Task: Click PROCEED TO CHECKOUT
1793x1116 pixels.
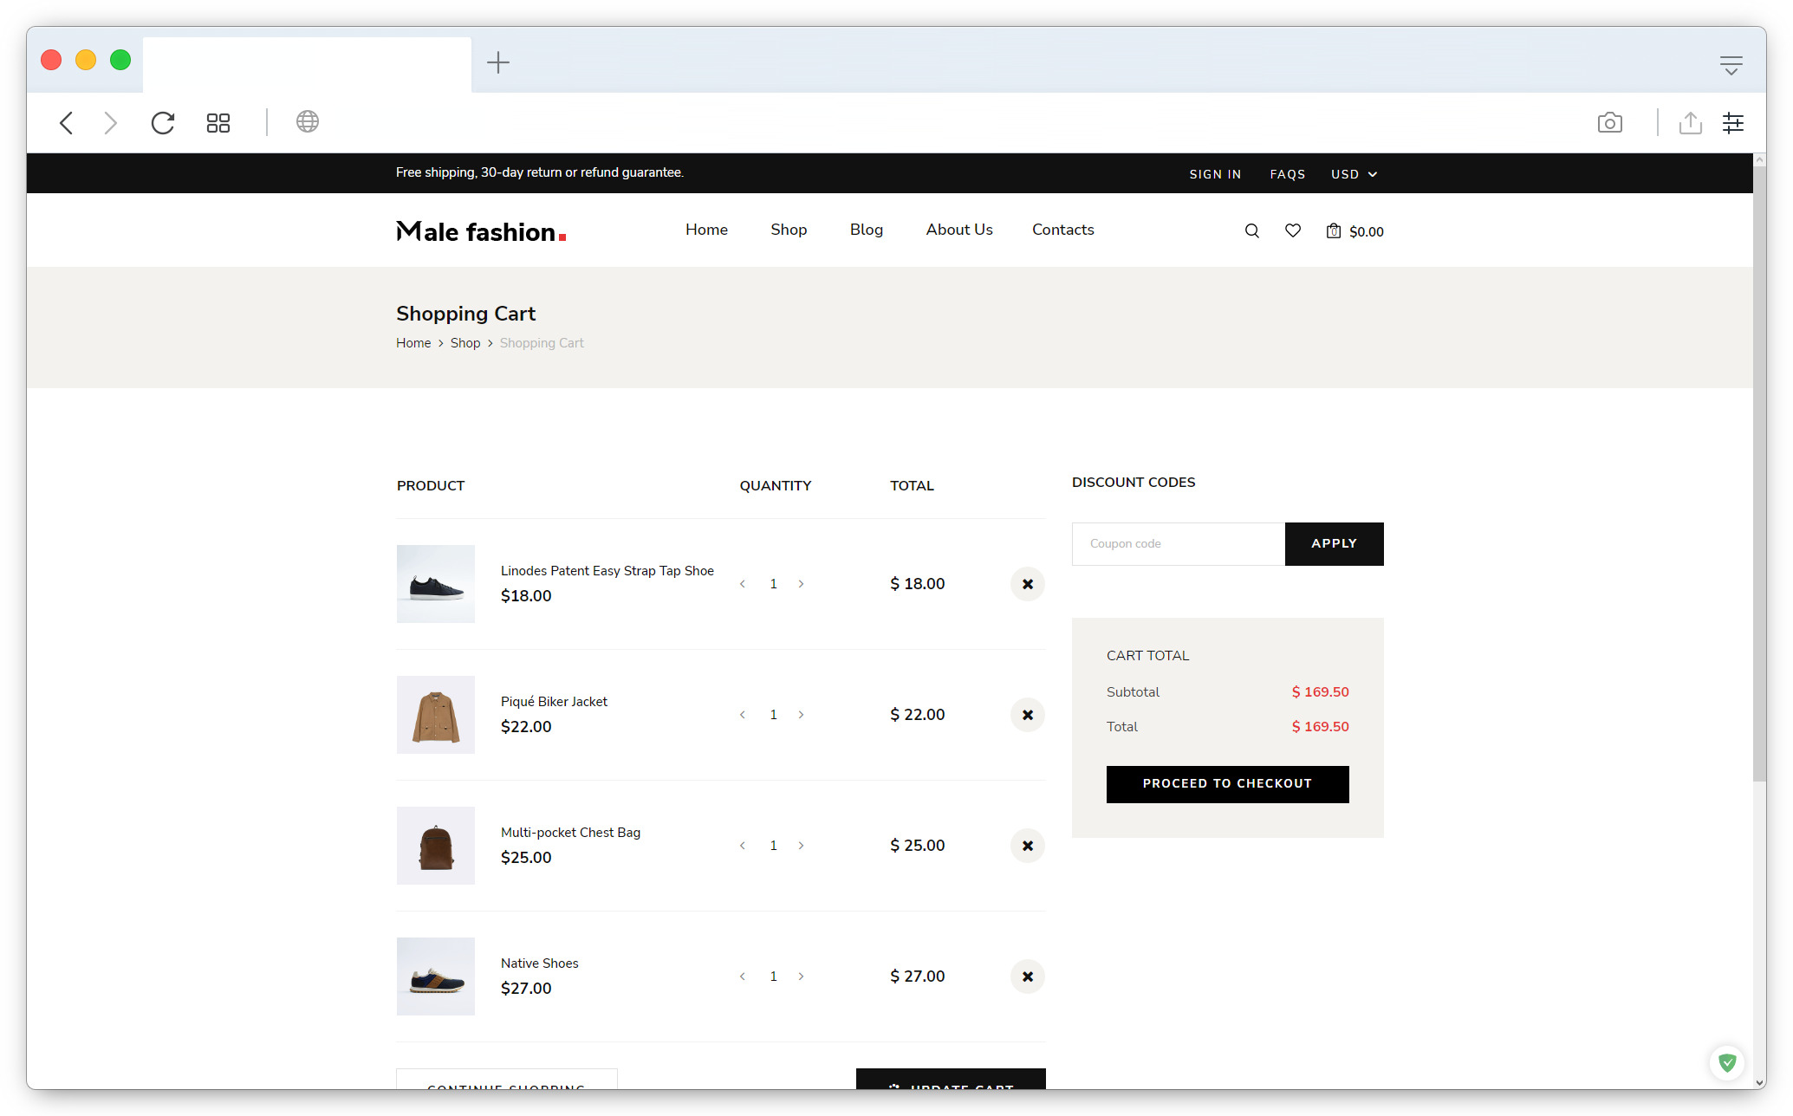Action: 1228,784
